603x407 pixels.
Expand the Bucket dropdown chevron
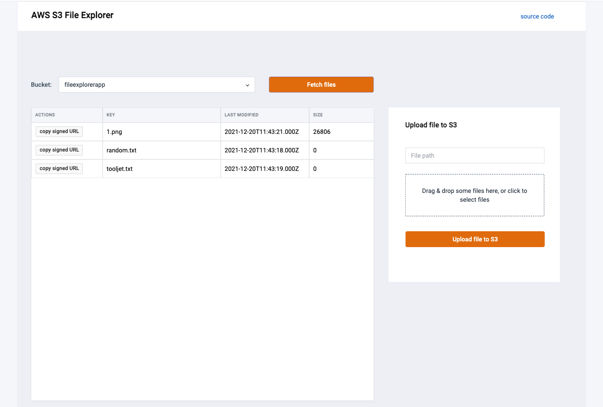(247, 85)
